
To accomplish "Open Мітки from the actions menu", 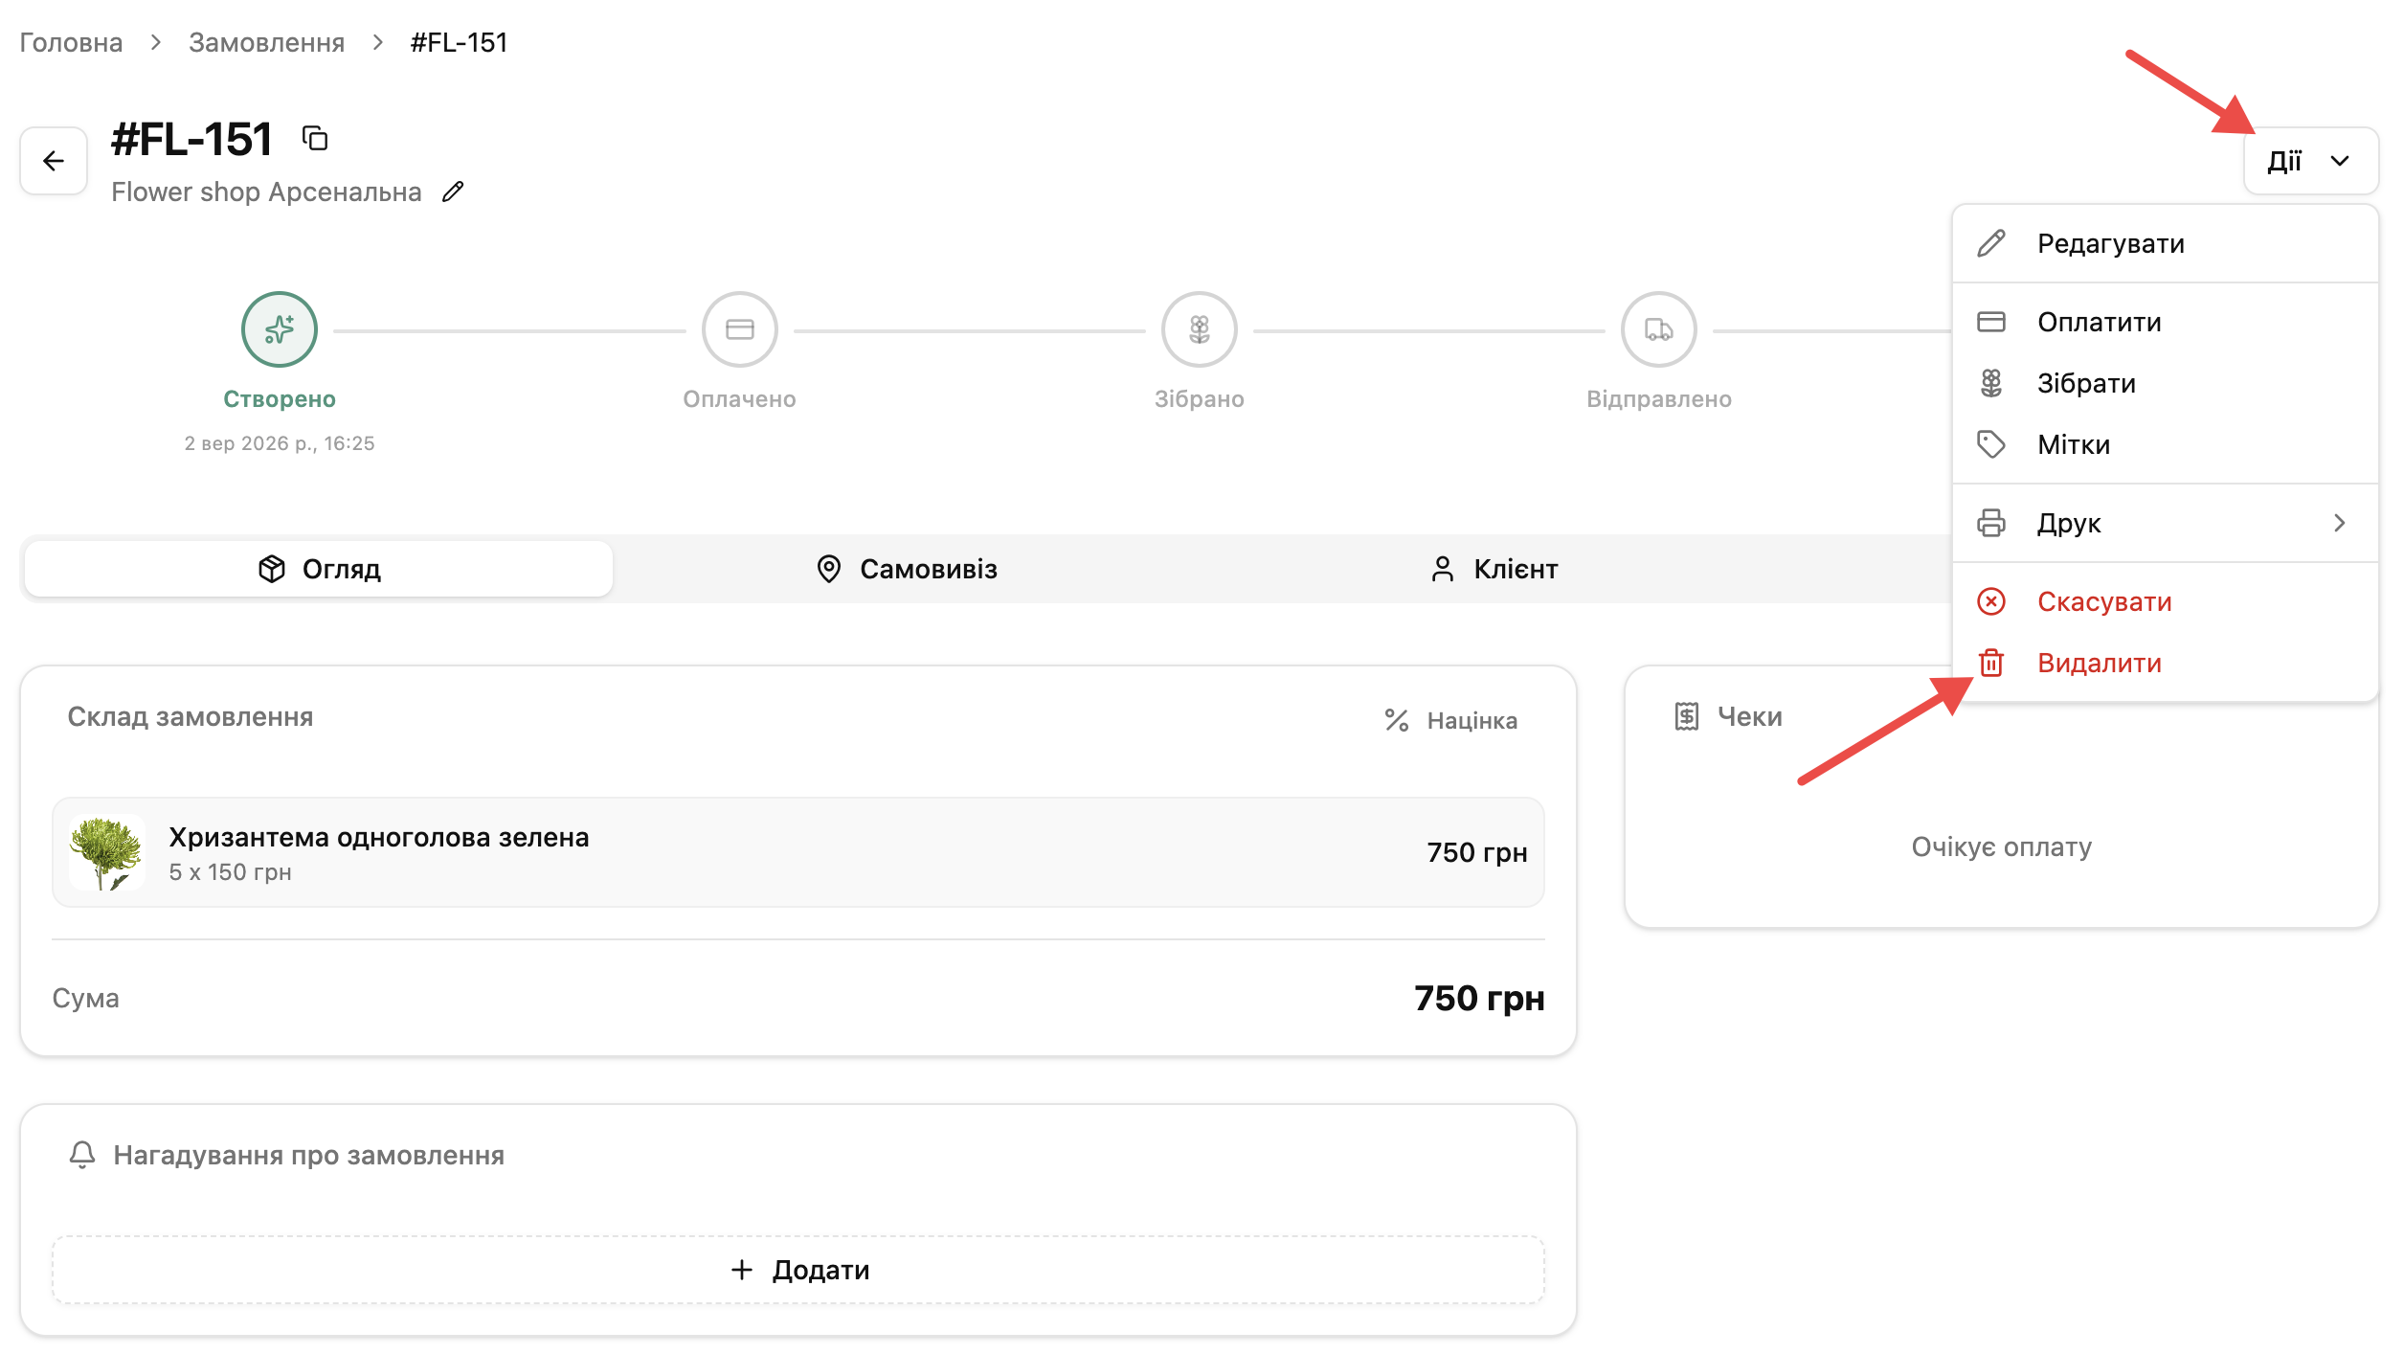I will point(2166,444).
